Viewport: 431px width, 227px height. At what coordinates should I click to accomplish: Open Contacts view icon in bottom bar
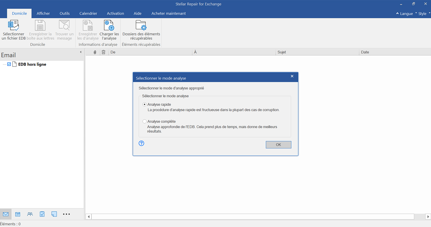click(30, 214)
